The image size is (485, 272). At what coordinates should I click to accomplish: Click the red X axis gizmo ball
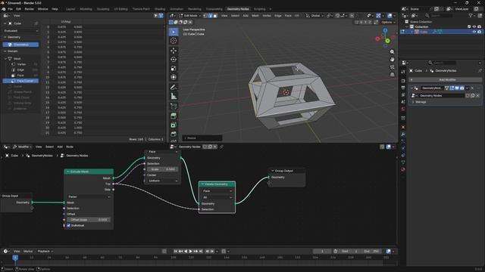(x=377, y=39)
